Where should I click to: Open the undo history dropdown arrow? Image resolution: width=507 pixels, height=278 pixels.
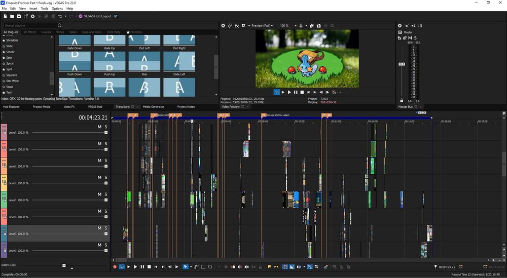(65, 16)
